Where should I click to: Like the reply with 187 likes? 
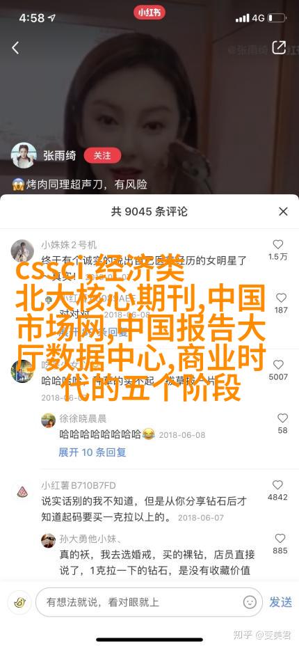click(x=281, y=298)
